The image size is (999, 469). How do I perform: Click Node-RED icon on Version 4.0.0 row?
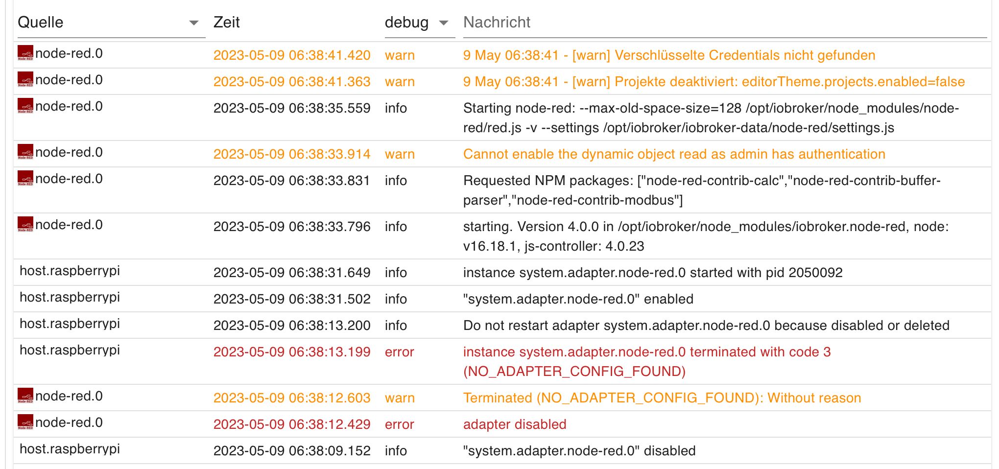(x=25, y=224)
